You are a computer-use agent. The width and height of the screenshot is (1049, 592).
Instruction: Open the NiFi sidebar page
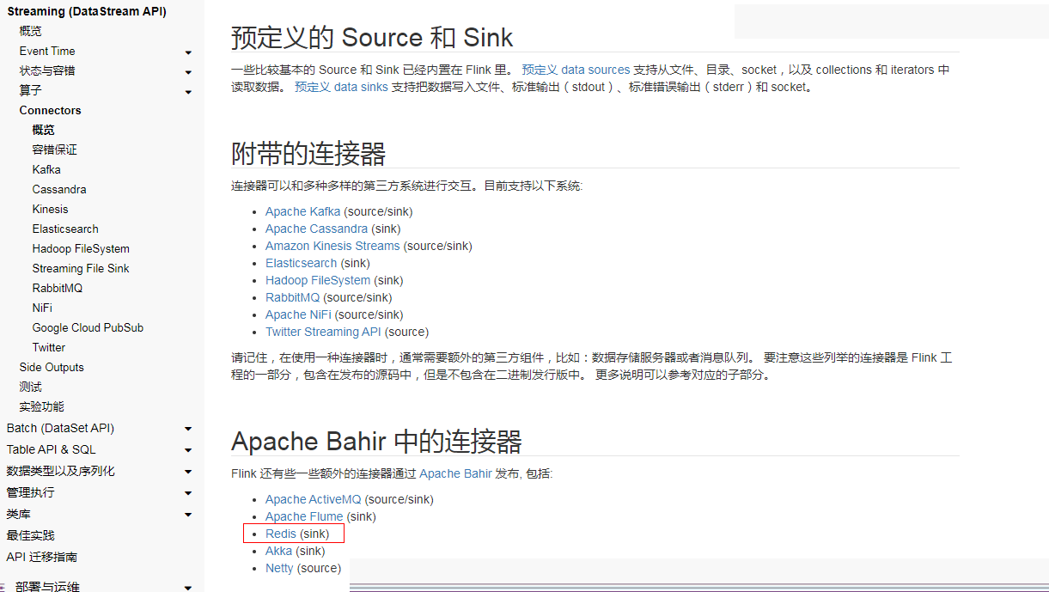pyautogui.click(x=42, y=308)
